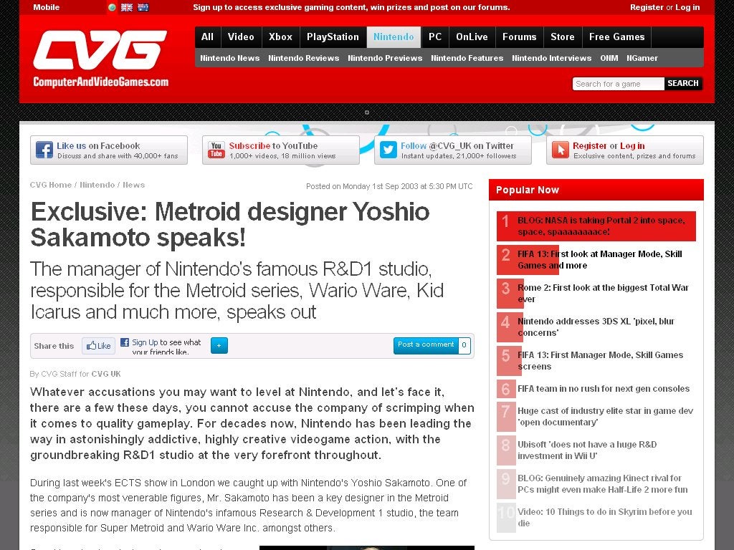Click Subscribe to YouTube banner

[x=281, y=150]
